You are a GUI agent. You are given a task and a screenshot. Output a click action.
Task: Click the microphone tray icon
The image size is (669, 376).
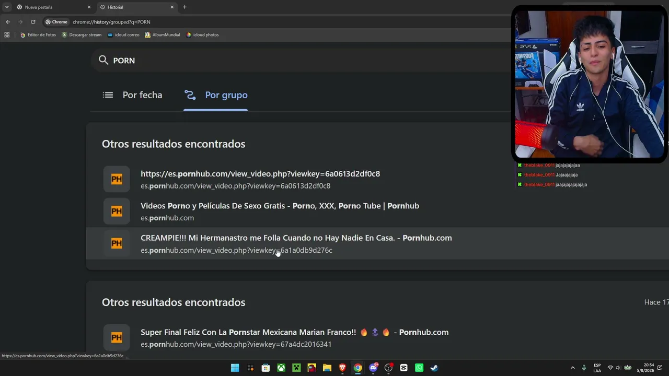(584, 368)
